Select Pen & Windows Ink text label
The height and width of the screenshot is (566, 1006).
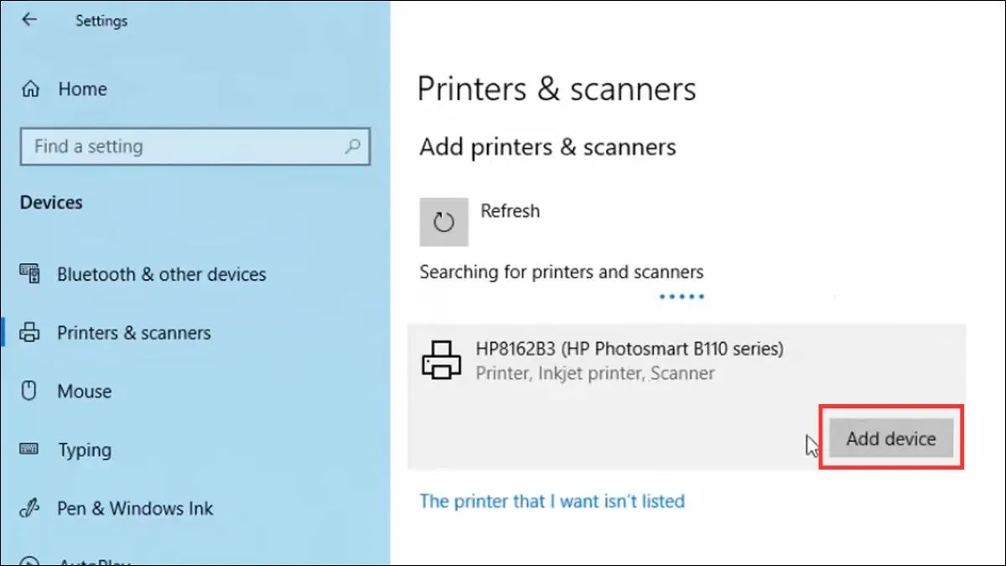135,509
